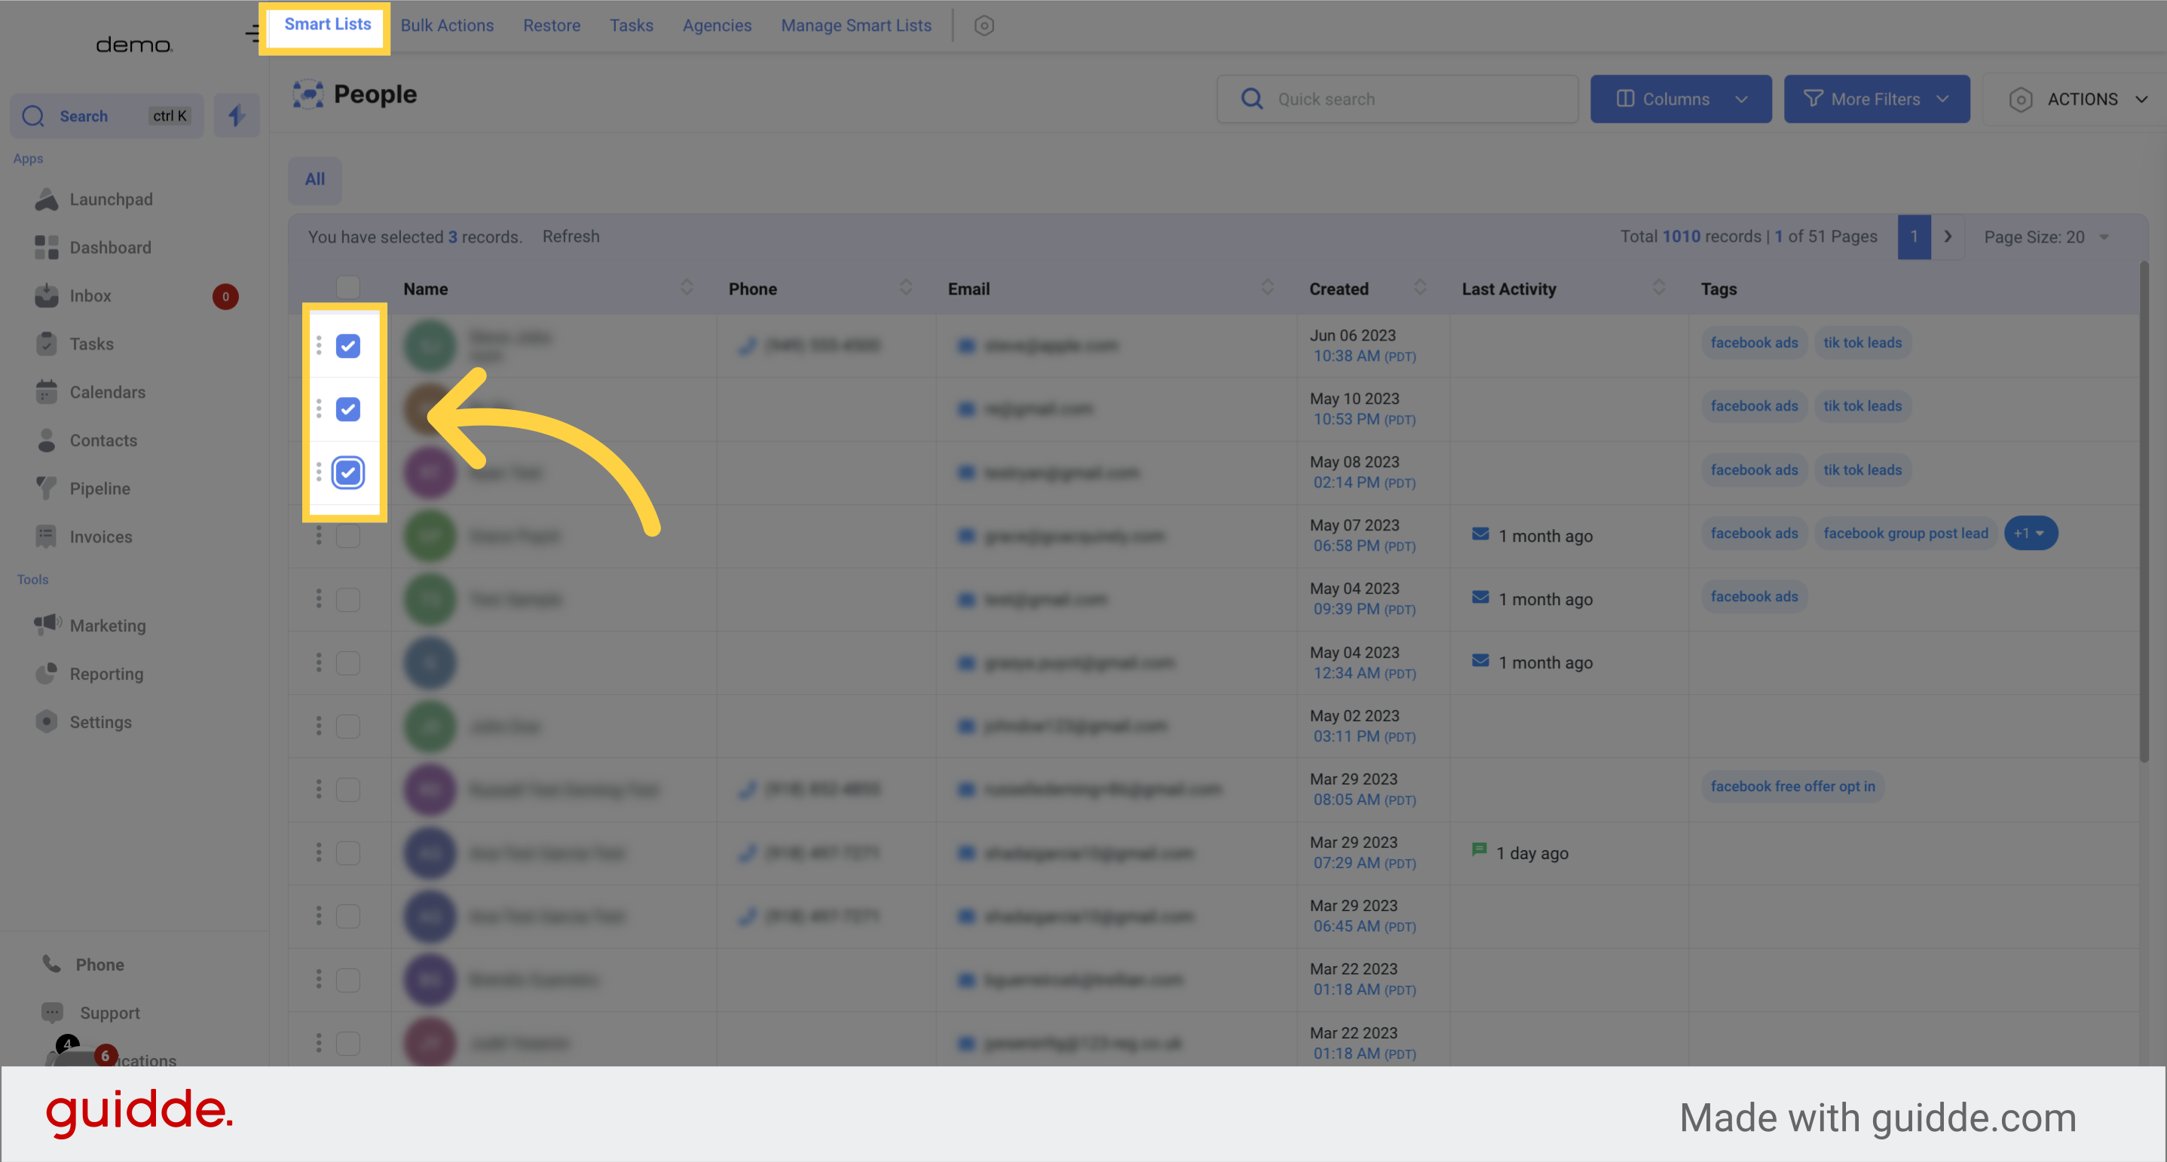
Task: Click the Reporting pie chart icon
Action: coord(46,673)
